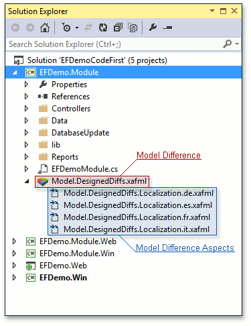
Task: Click file icon of Localization.it.xafml
Action: pyautogui.click(x=54, y=229)
